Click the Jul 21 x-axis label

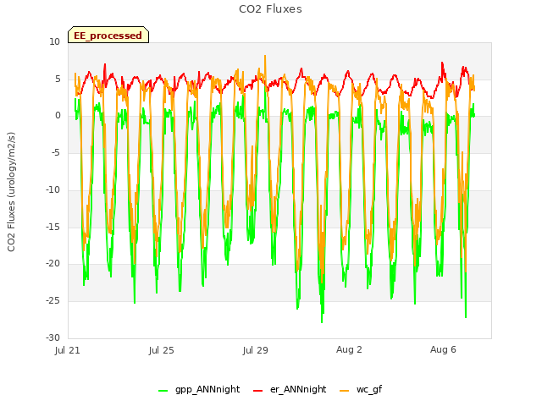68,350
